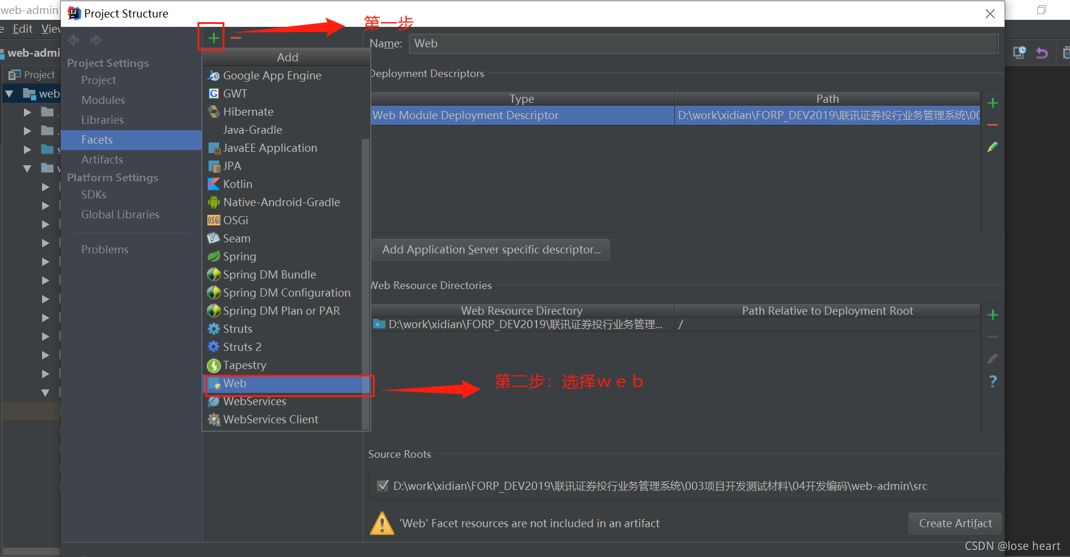The height and width of the screenshot is (557, 1070).
Task: Click the green plus to add facet
Action: (x=214, y=38)
